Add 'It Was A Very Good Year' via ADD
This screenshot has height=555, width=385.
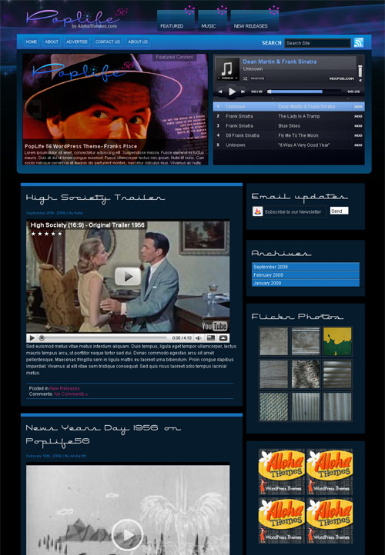[358, 145]
